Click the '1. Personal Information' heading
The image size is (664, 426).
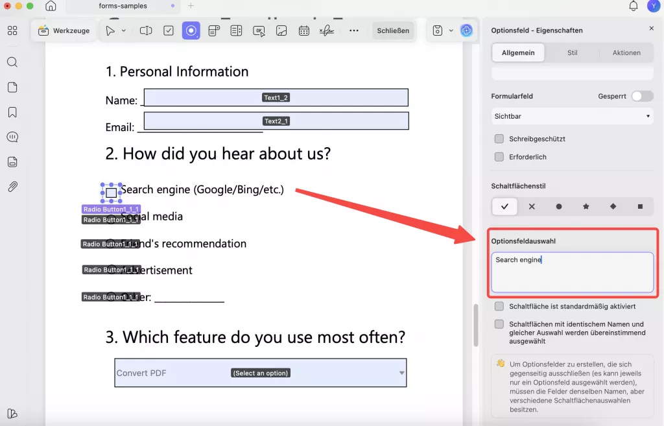point(177,71)
